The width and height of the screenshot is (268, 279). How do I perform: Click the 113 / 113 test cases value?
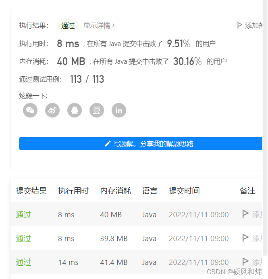pos(87,79)
